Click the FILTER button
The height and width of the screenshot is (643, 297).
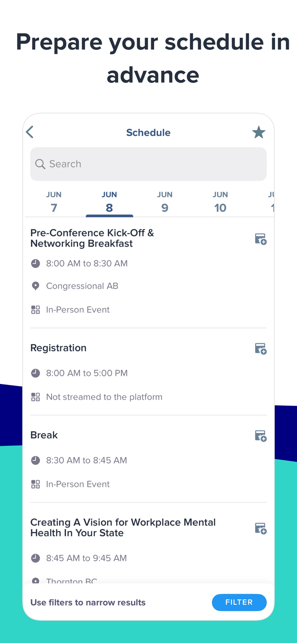coord(239,602)
